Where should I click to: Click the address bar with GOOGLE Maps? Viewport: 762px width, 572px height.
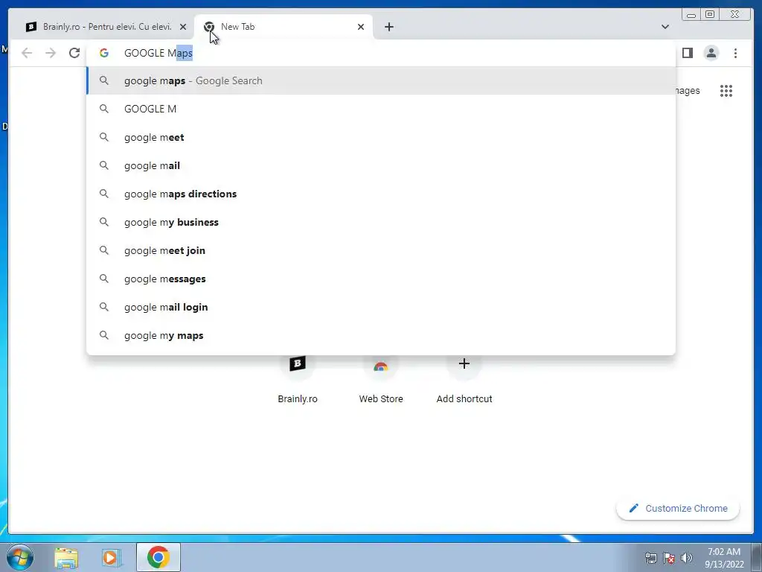(x=381, y=53)
